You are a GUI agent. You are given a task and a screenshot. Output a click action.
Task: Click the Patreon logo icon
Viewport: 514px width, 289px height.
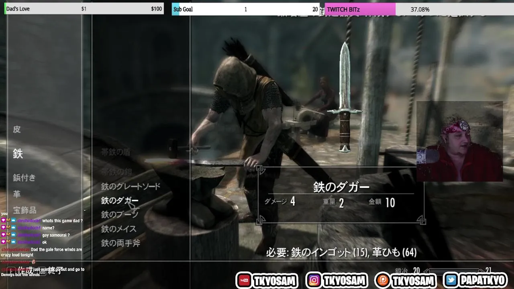point(383,281)
